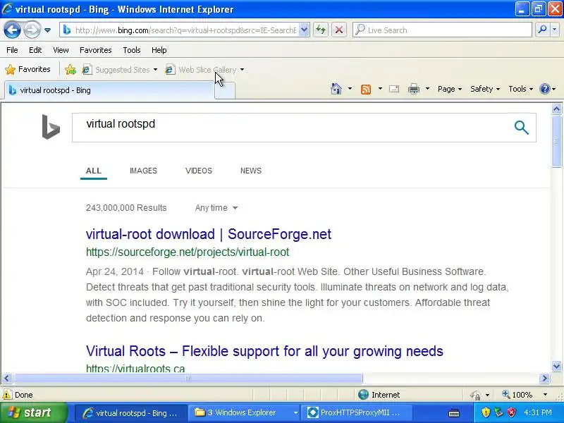564x423 pixels.
Task: Open the View menu
Action: (61, 50)
